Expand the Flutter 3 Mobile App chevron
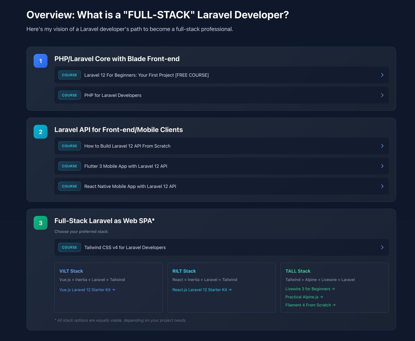The width and height of the screenshot is (415, 341). [x=382, y=166]
